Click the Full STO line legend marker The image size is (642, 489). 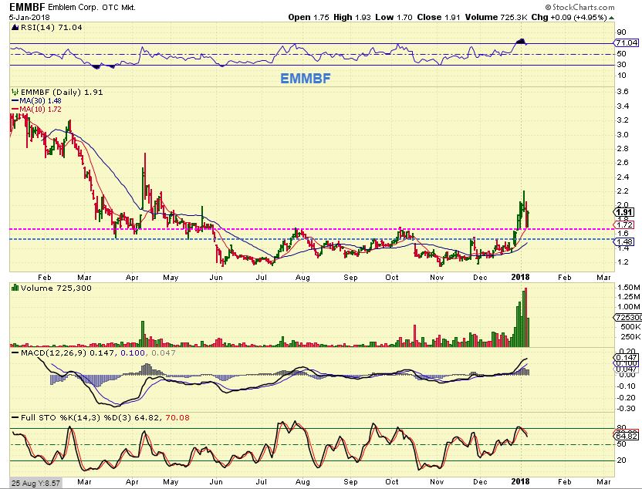click(x=15, y=418)
